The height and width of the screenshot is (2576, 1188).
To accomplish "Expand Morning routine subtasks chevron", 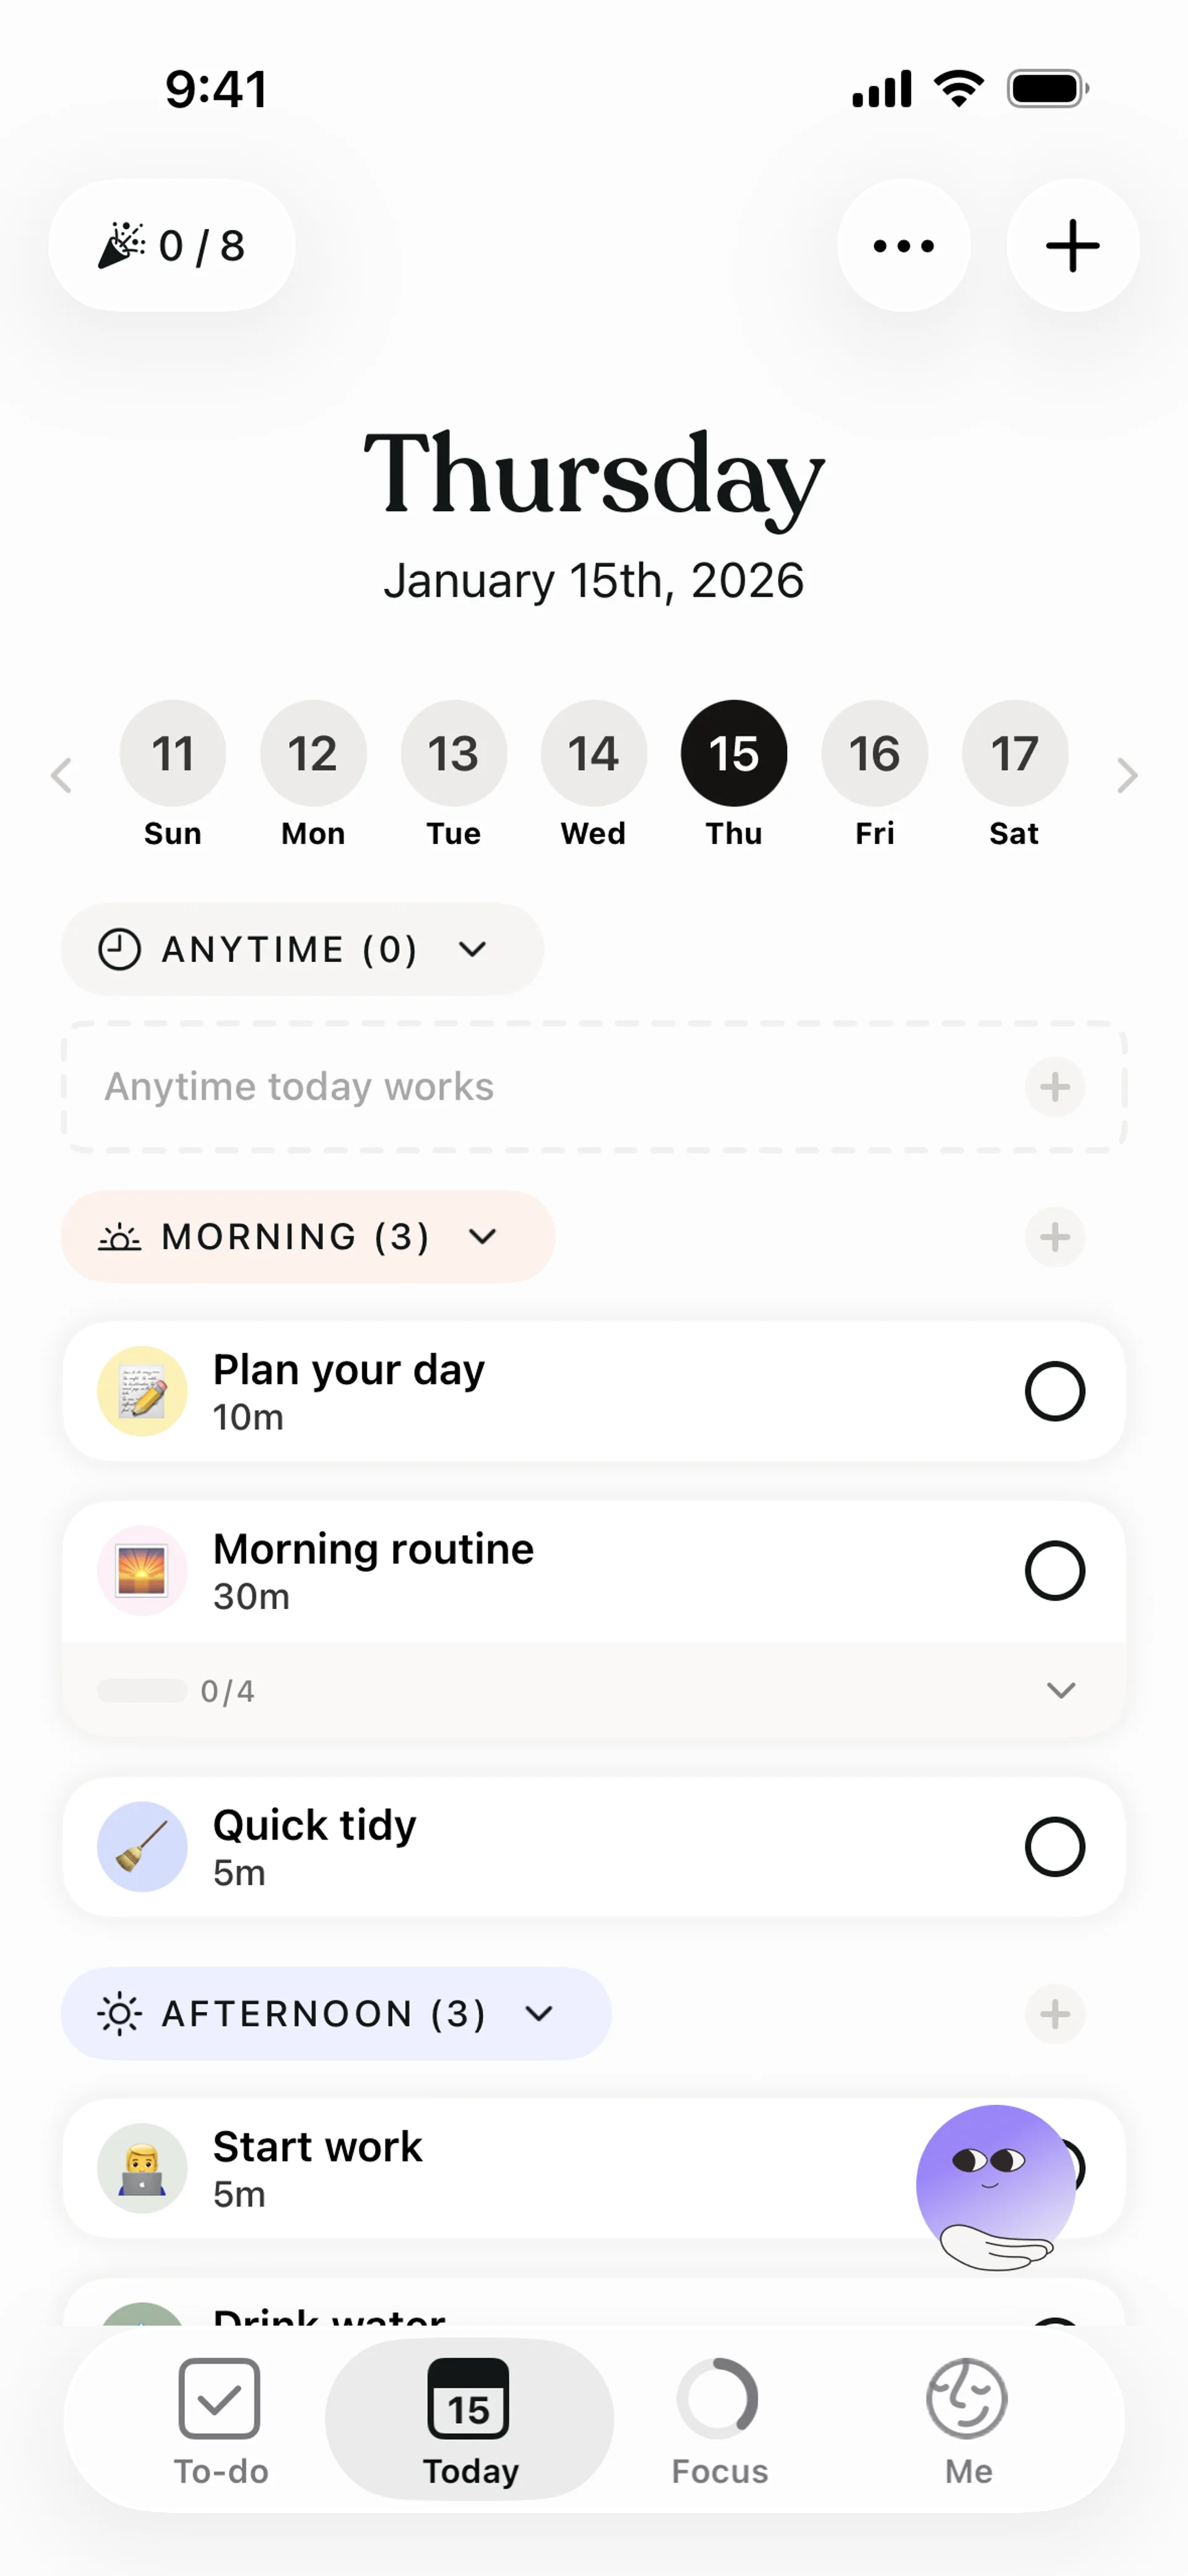I will point(1060,1690).
